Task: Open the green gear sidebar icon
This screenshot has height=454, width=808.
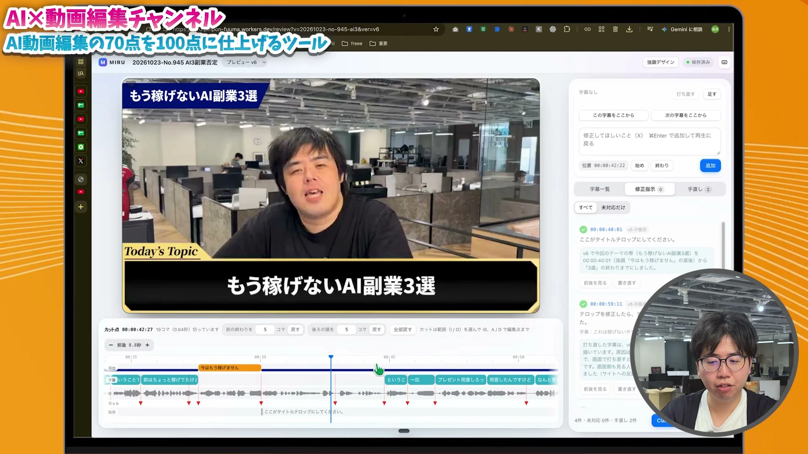Action: point(81,147)
